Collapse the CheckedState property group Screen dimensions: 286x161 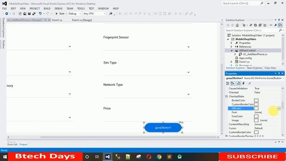[x=227, y=97]
